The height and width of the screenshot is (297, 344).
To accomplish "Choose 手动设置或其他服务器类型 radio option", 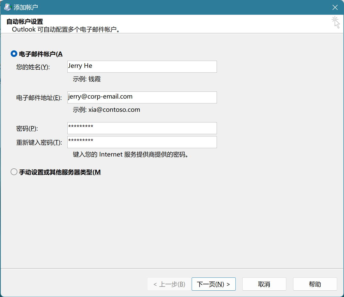I will pyautogui.click(x=14, y=172).
